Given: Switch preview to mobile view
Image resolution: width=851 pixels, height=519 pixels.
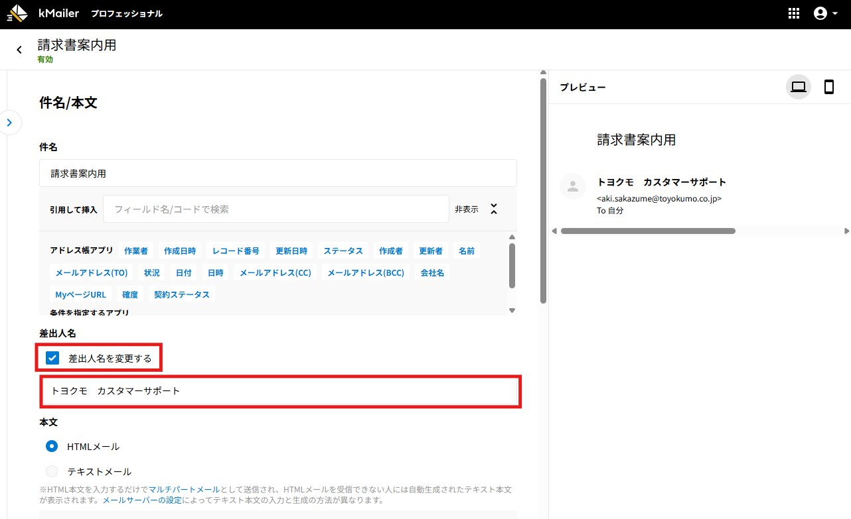Looking at the screenshot, I should tap(829, 87).
